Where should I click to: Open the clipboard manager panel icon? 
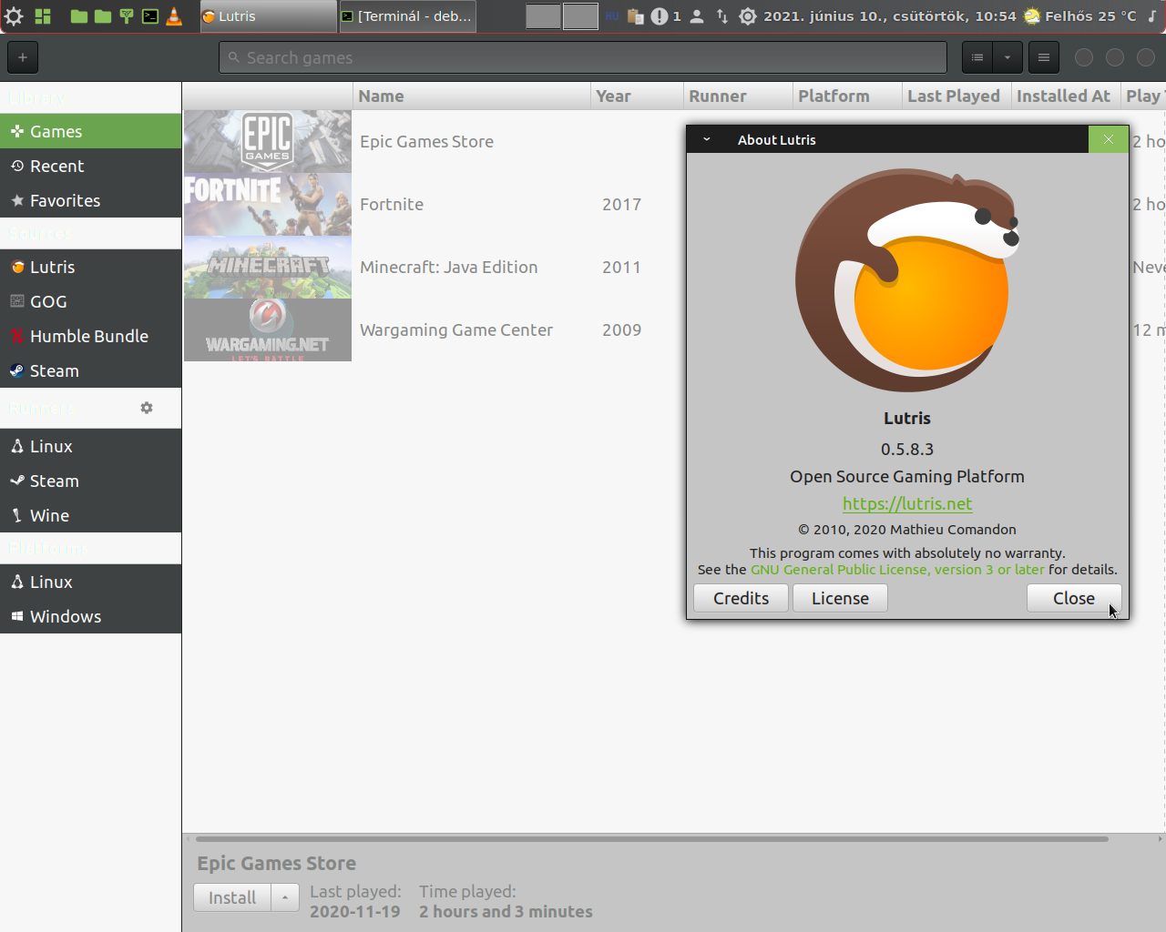(636, 16)
